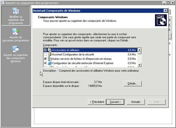
Task: Click the Détails... button
Action: pos(133,84)
